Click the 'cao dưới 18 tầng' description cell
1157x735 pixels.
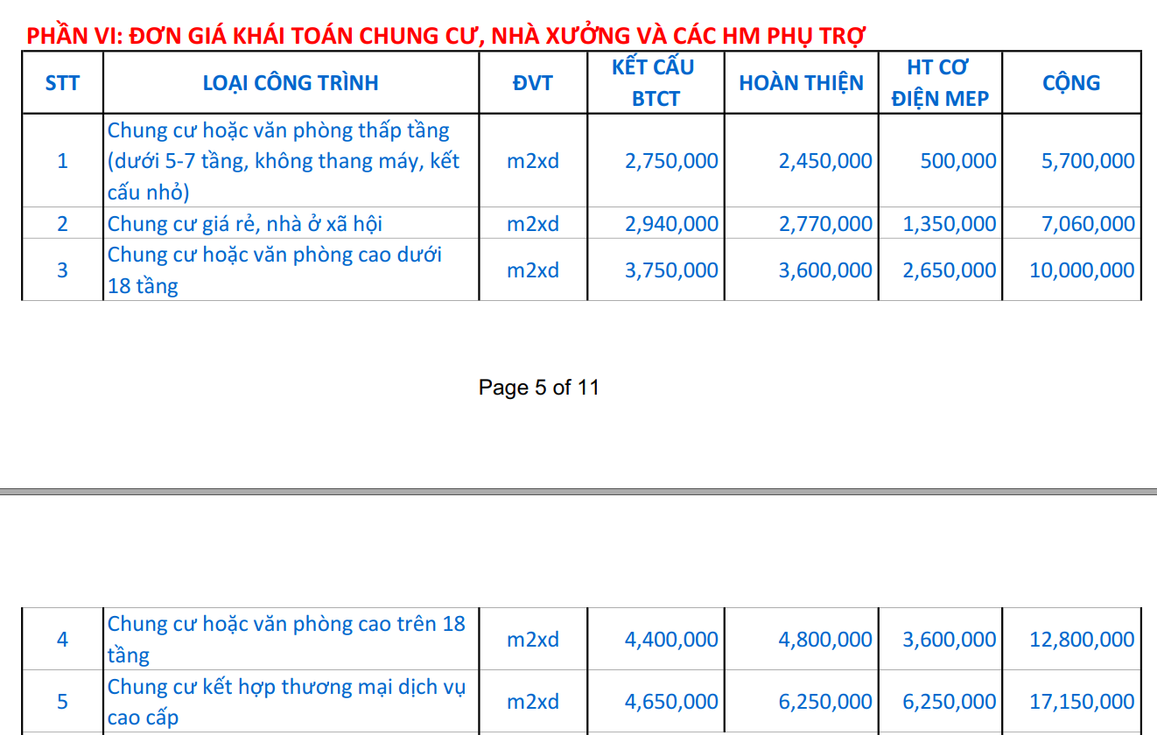point(274,269)
